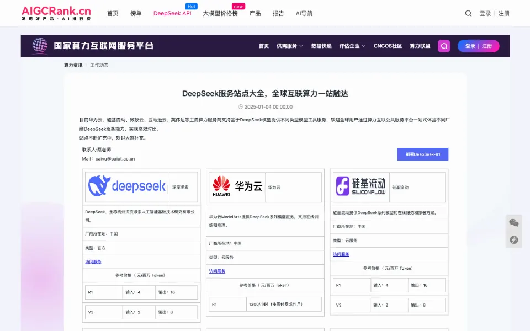Go to 首页 in top navigation
The image size is (530, 331).
tap(113, 13)
